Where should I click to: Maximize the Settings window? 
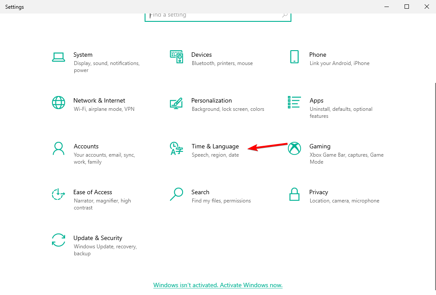[x=407, y=7]
